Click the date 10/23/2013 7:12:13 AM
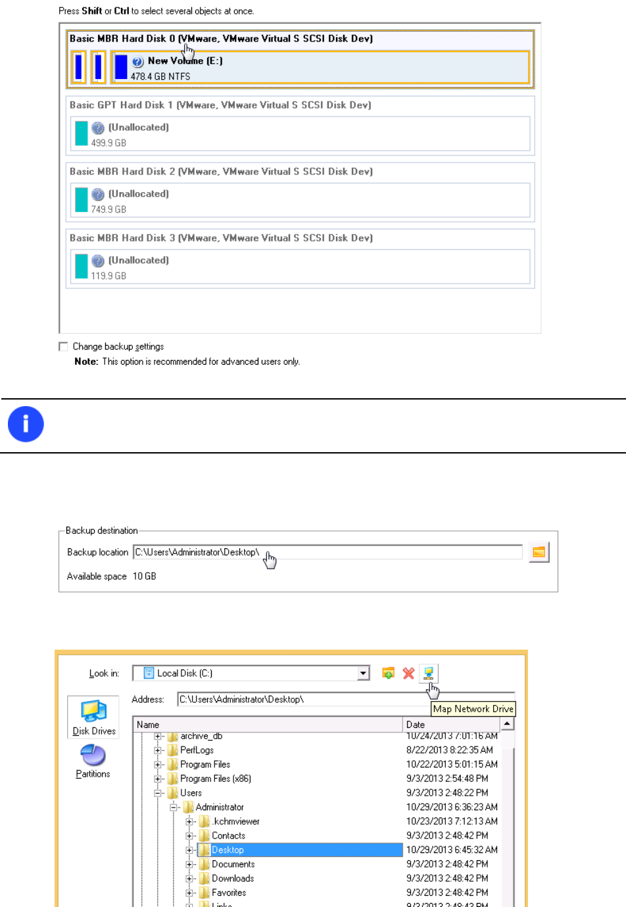 click(x=452, y=822)
